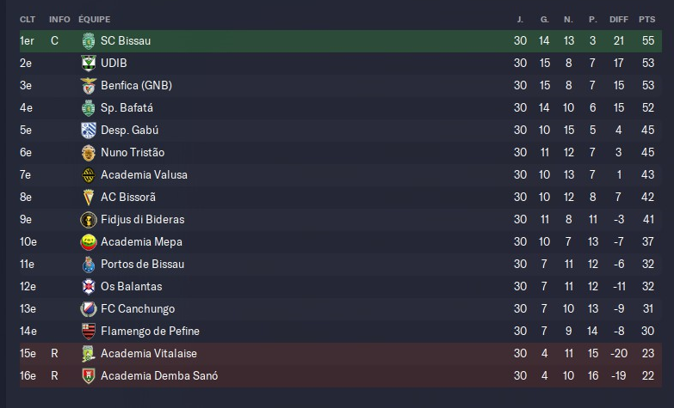Click the Academia Demba Sanó badge
674x408 pixels.
point(87,376)
